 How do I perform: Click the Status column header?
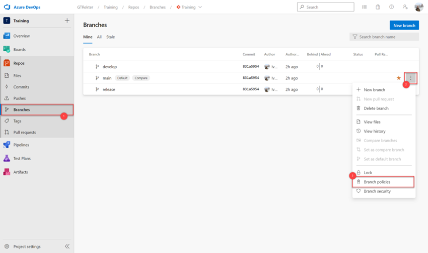click(358, 54)
